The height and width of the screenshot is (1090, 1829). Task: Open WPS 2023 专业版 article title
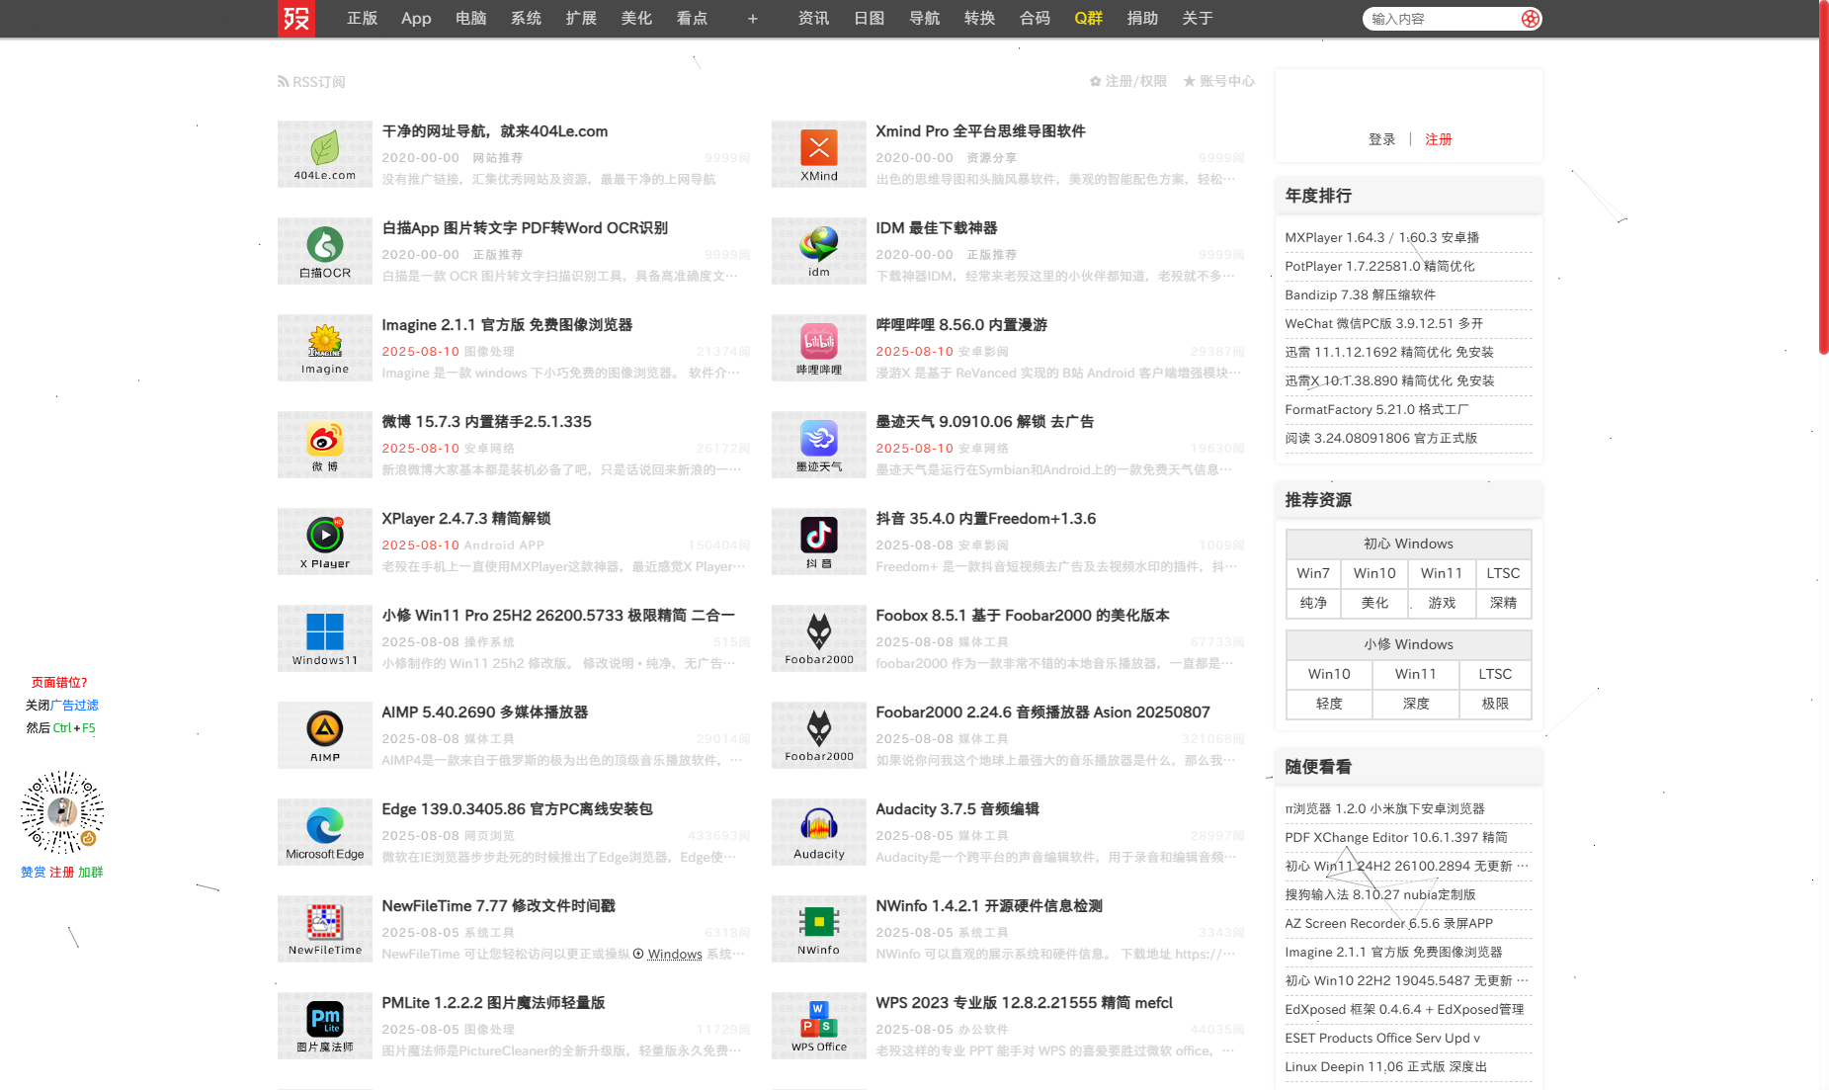(1024, 1002)
